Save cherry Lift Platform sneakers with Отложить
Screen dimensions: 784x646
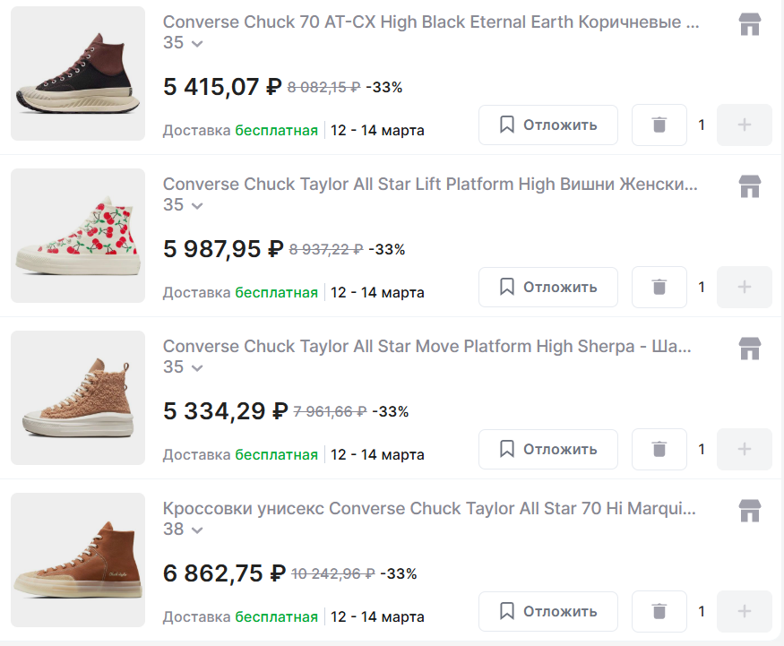click(x=548, y=288)
